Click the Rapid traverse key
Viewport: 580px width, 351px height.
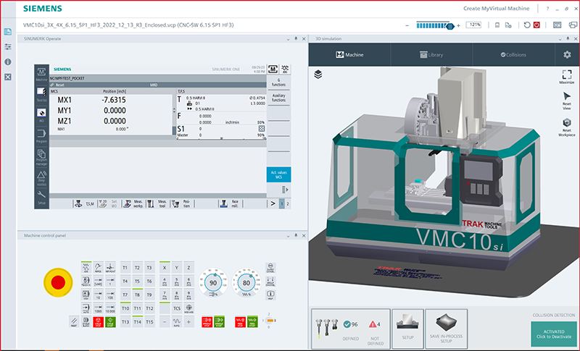click(177, 322)
